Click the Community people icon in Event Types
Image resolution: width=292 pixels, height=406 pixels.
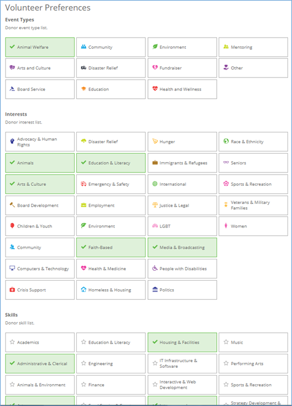[84, 47]
